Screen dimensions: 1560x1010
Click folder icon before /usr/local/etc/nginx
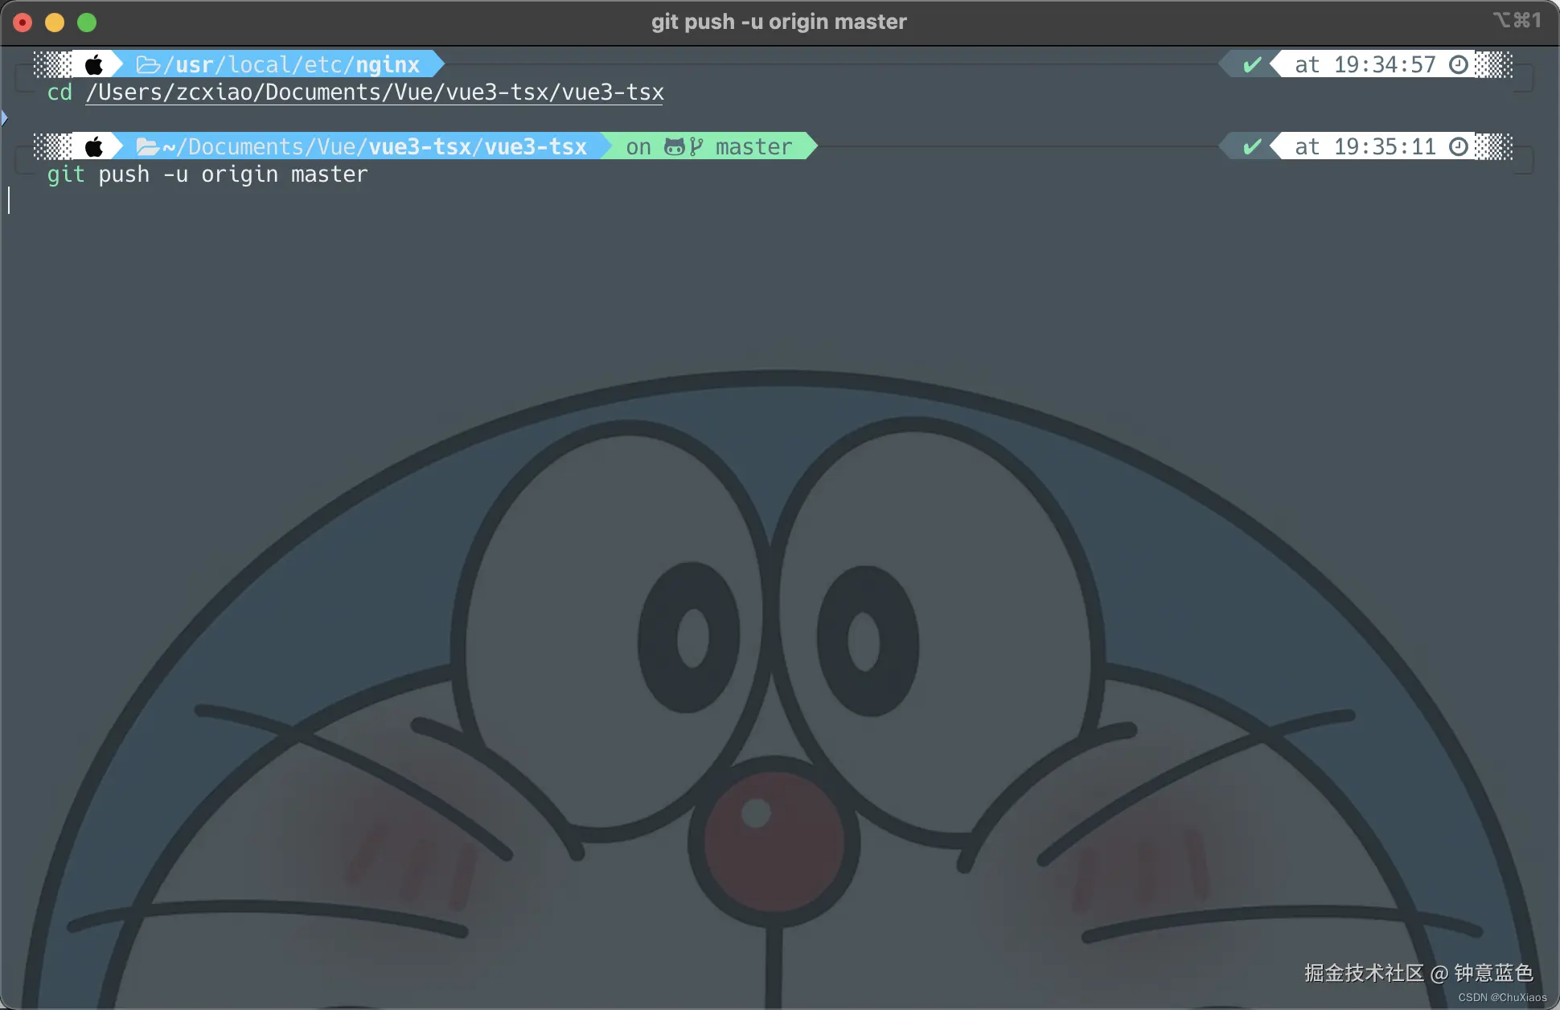148,64
